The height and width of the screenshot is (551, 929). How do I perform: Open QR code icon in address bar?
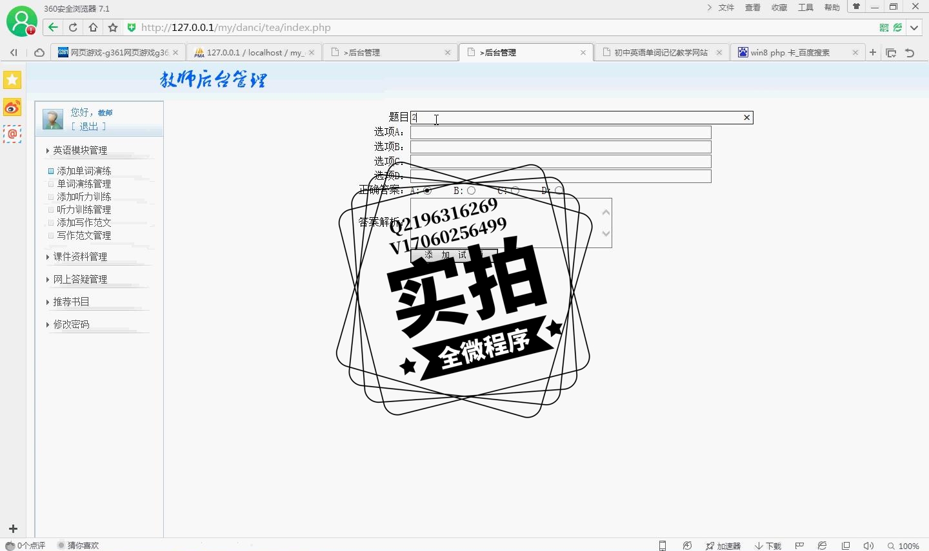(884, 27)
